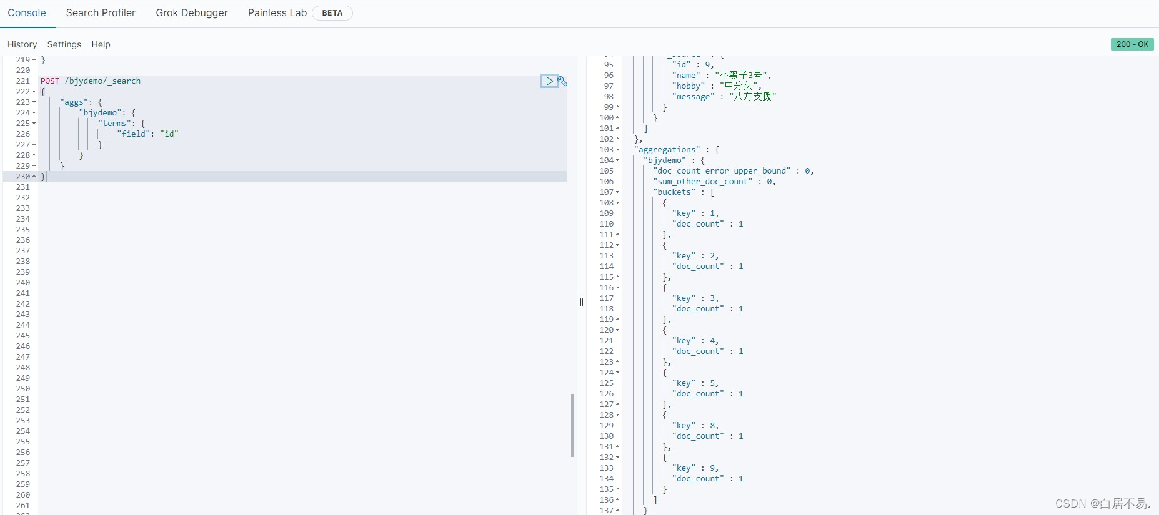Open the wrench request options icon
The image size is (1159, 515).
point(562,81)
